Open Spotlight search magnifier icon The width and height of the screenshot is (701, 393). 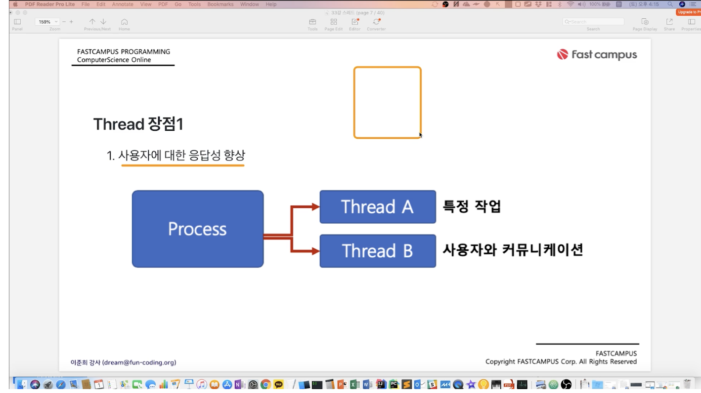670,4
